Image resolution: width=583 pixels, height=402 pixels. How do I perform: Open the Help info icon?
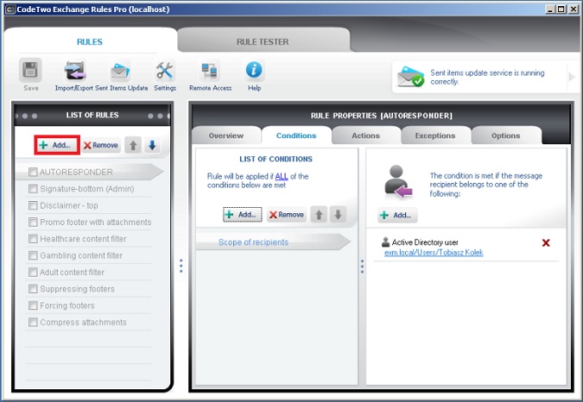(x=254, y=70)
